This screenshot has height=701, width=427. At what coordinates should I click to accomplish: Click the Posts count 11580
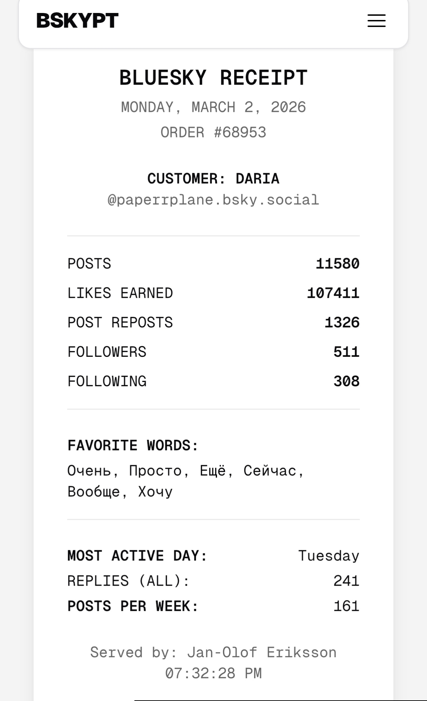click(337, 264)
